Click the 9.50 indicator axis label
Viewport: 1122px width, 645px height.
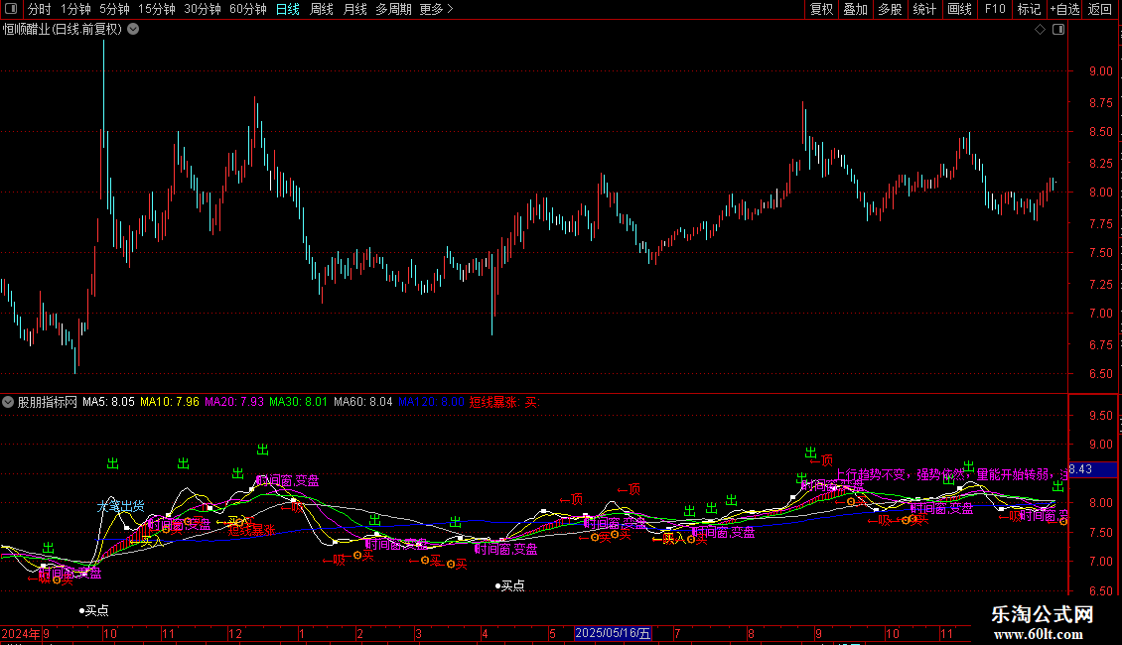click(1100, 416)
